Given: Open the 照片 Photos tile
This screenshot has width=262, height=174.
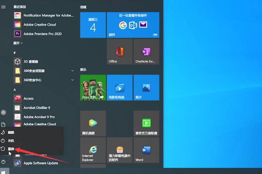Looking at the screenshot, I should pyautogui.click(x=146, y=87).
